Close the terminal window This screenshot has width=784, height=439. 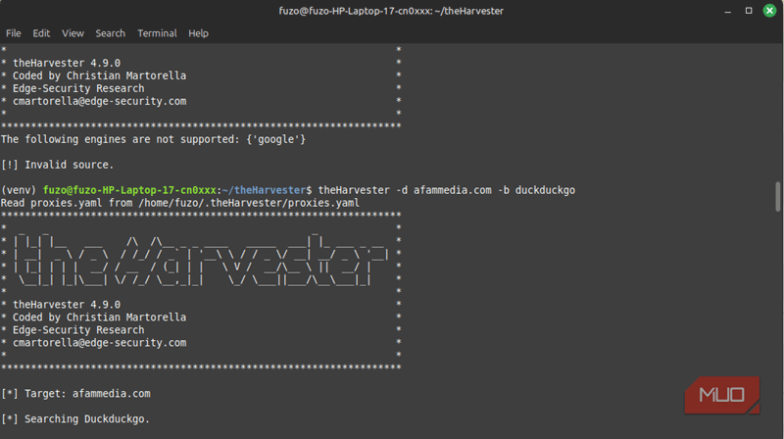point(768,11)
